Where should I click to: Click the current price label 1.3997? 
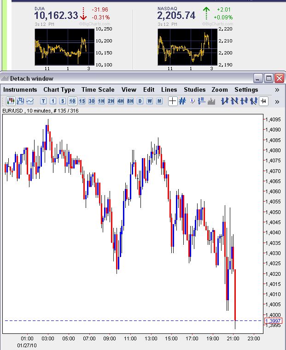(x=273, y=321)
